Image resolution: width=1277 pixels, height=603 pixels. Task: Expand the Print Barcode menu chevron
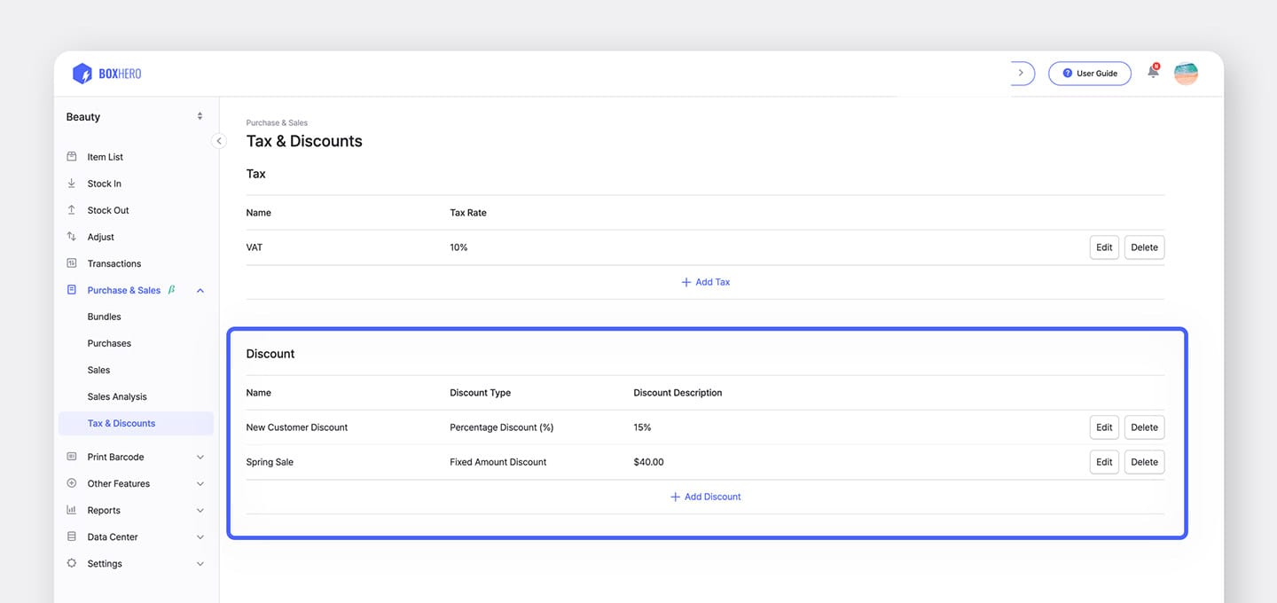point(200,457)
